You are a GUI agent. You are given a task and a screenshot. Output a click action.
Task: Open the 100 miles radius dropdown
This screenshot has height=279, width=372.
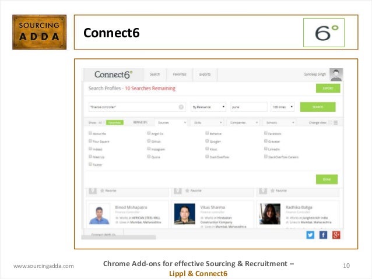coord(282,107)
